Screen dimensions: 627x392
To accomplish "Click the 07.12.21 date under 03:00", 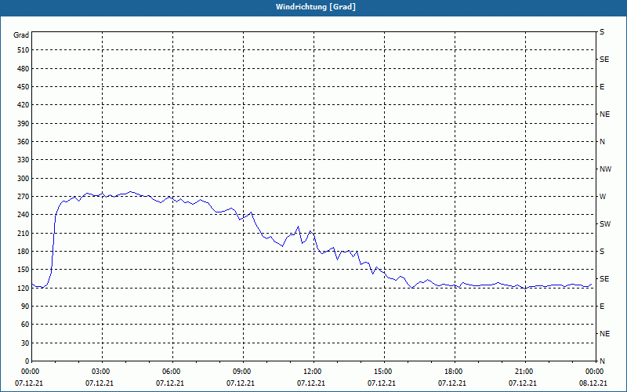I will click(100, 383).
